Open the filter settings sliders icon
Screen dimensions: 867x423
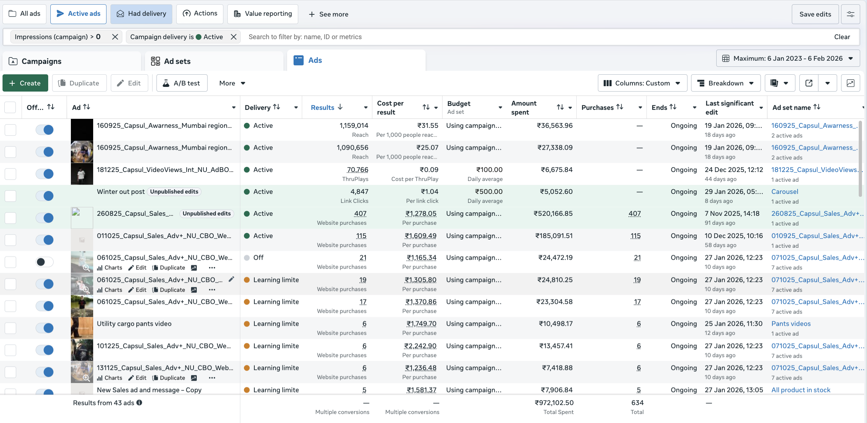(850, 14)
